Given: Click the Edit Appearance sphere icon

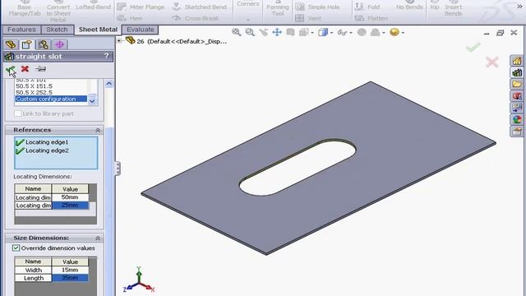Looking at the screenshot, I should click(362, 32).
